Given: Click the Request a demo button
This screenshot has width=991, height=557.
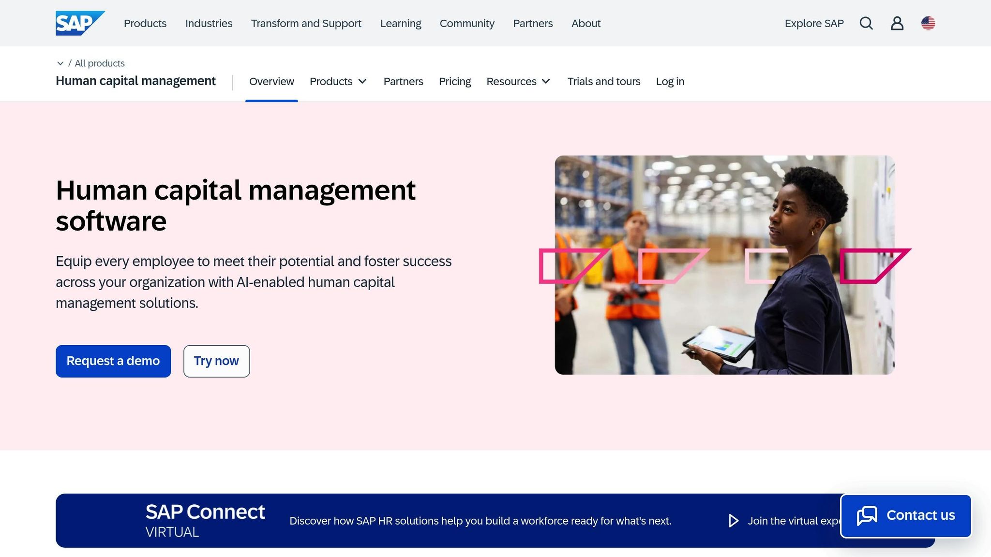Looking at the screenshot, I should tap(113, 361).
